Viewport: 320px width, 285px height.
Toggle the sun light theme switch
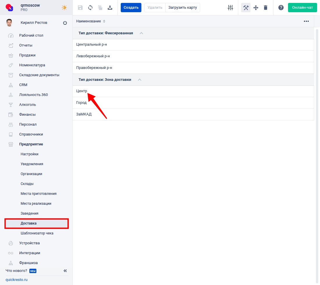(x=64, y=8)
